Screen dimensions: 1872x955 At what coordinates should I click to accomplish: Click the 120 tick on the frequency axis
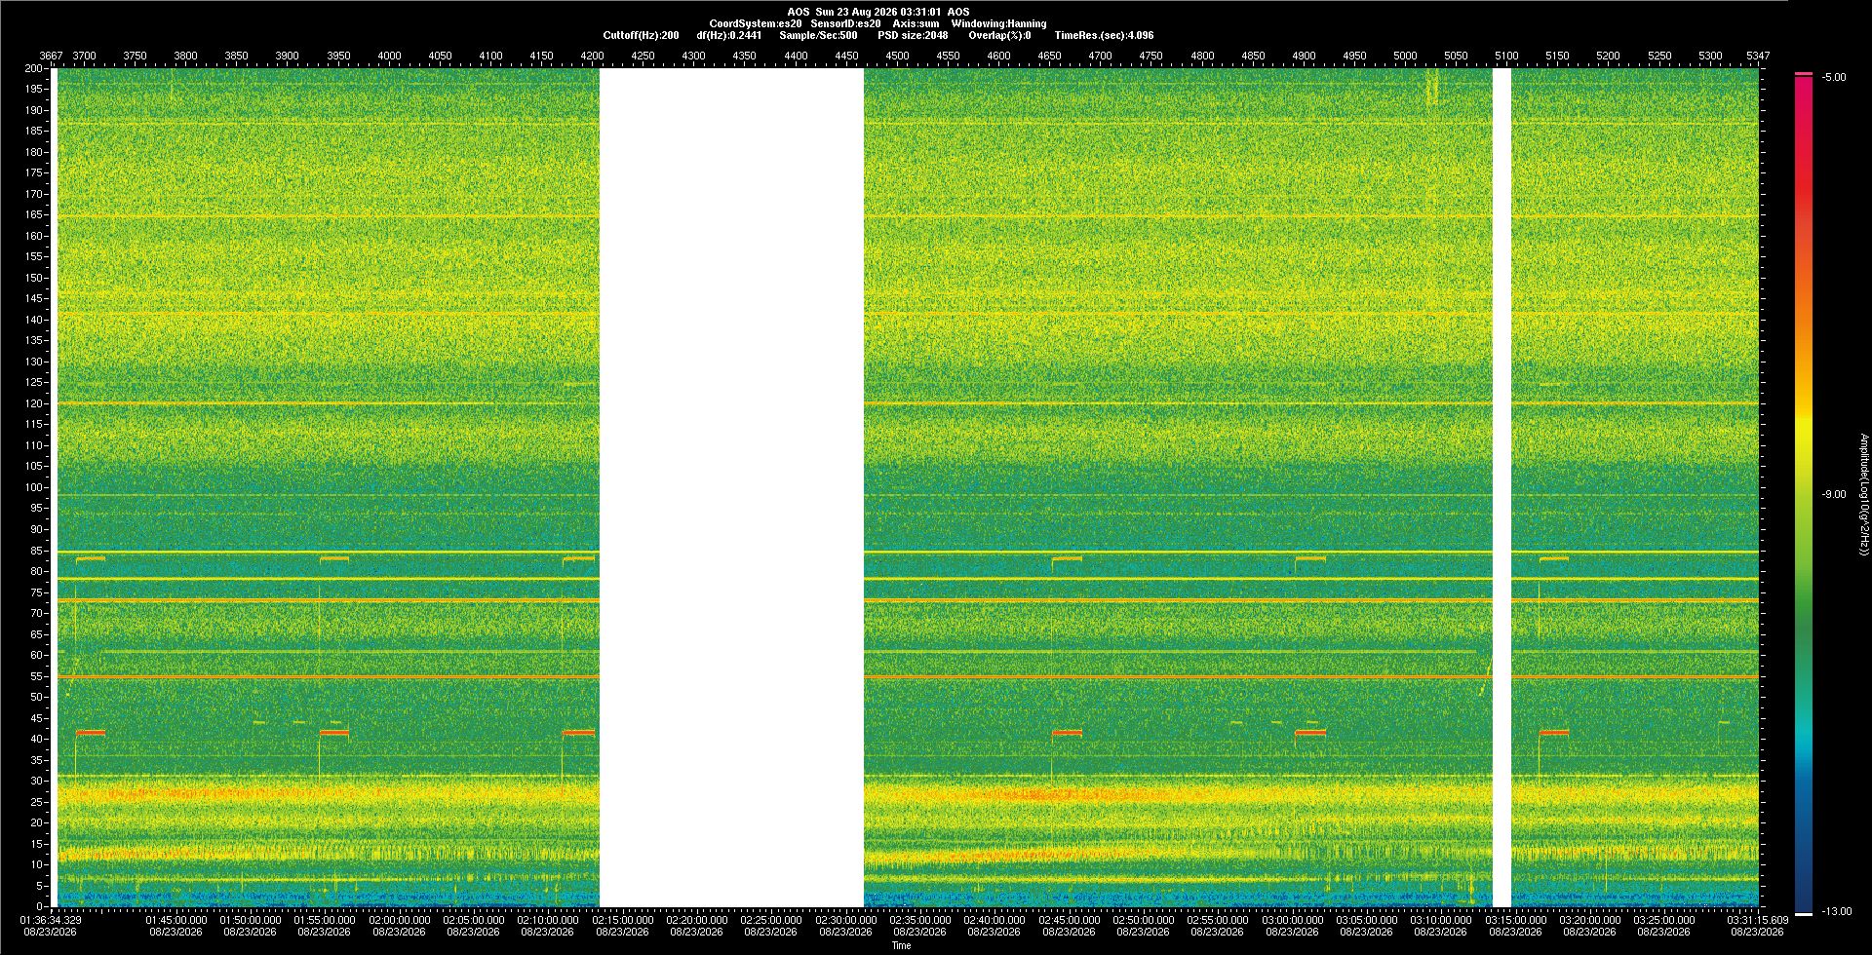pos(34,403)
